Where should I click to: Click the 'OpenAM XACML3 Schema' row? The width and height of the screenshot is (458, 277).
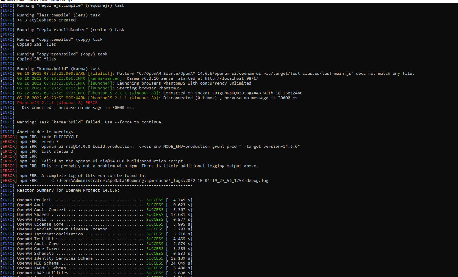[x=96, y=268]
